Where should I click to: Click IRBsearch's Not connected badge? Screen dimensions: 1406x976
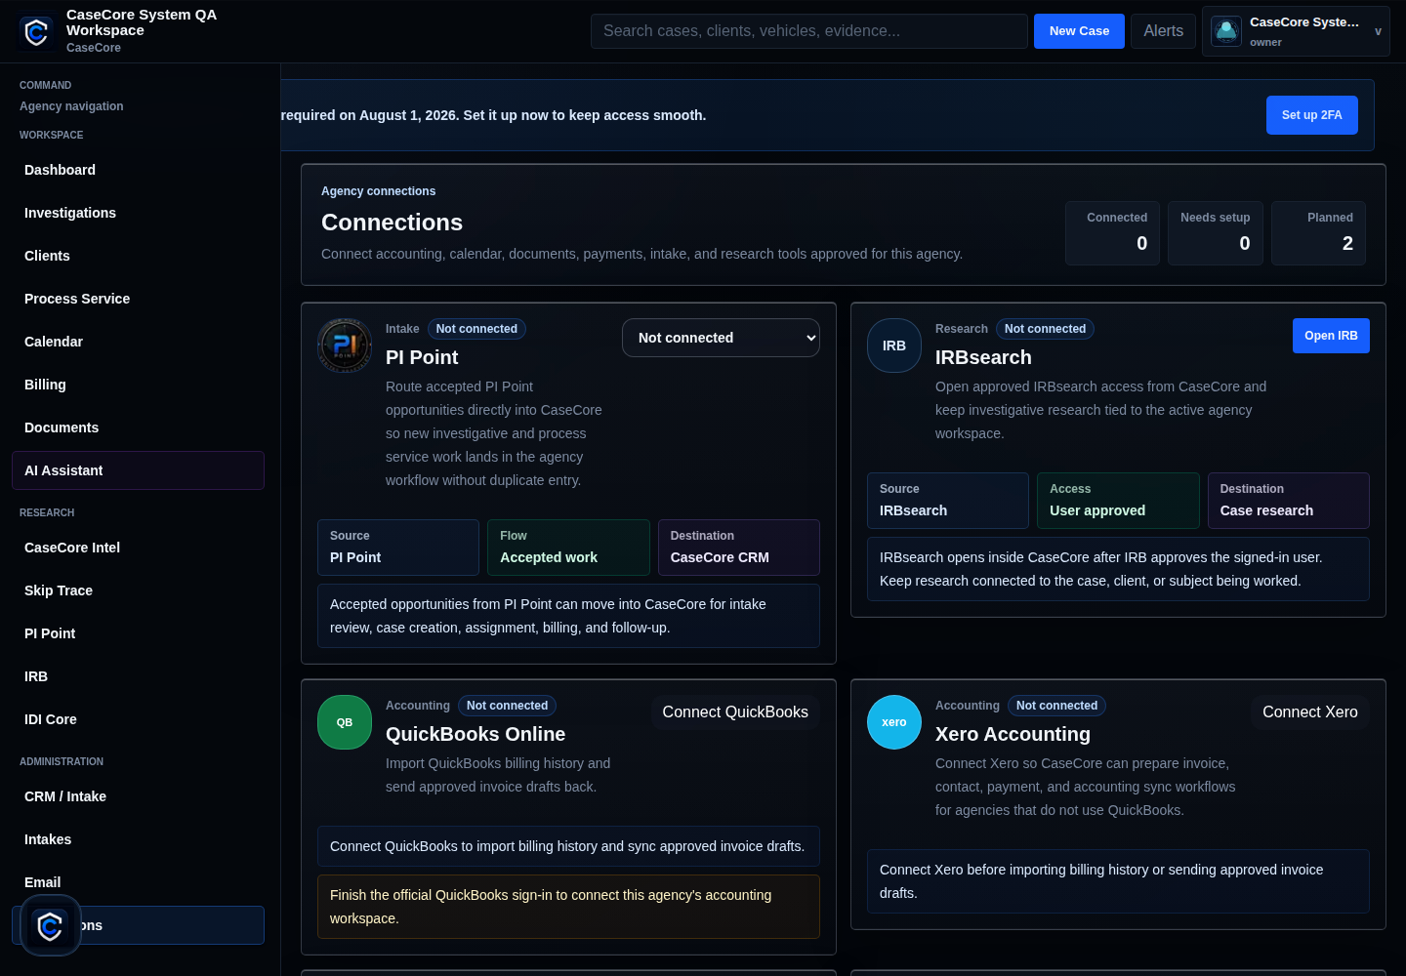click(1045, 329)
